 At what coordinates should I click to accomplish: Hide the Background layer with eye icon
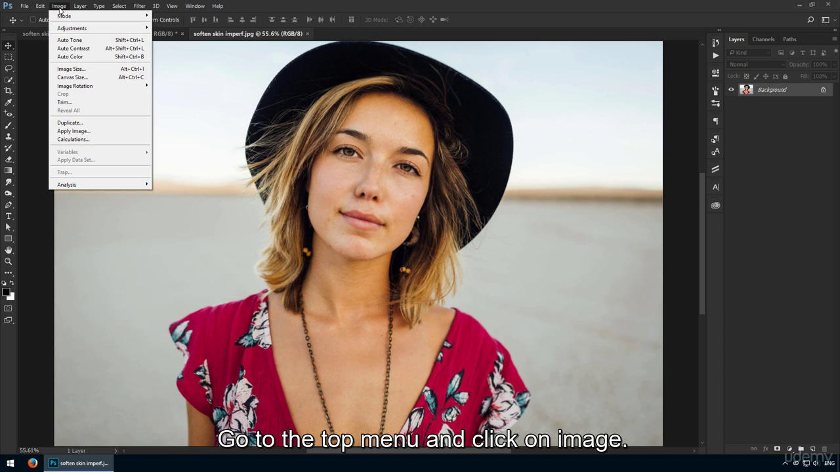pyautogui.click(x=731, y=90)
